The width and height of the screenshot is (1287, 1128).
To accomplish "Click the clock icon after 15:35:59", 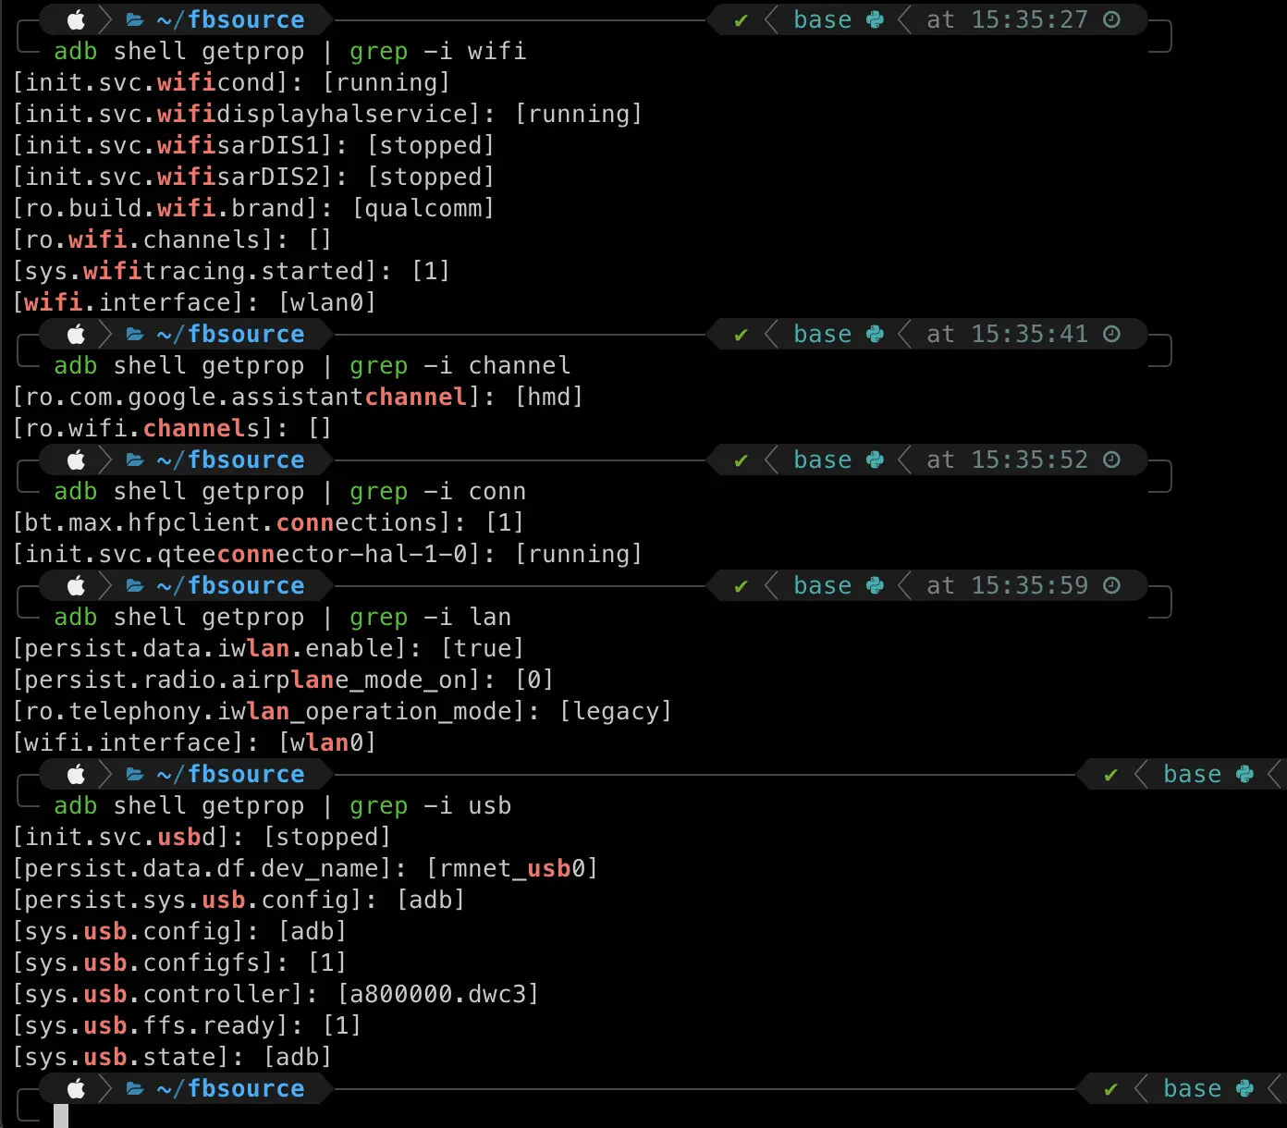I will tap(1112, 585).
